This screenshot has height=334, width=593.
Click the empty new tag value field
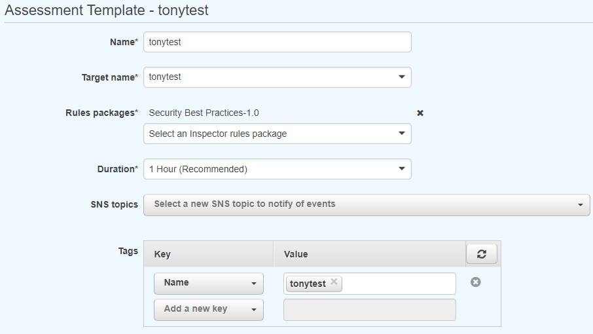coord(369,310)
